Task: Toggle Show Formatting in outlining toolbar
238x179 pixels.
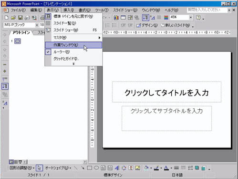Action: point(5,103)
